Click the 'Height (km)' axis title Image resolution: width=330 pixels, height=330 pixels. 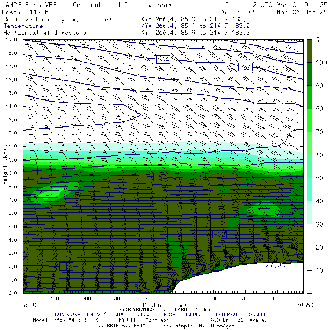coord(5,166)
